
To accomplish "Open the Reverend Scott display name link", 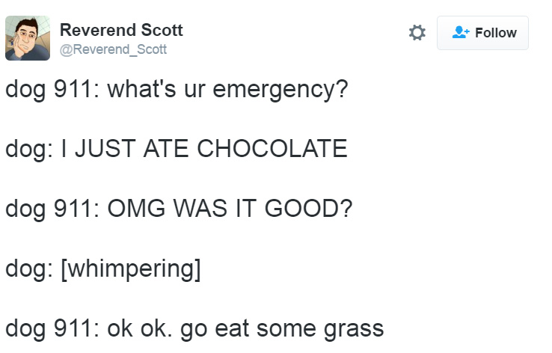I will coord(121,30).
